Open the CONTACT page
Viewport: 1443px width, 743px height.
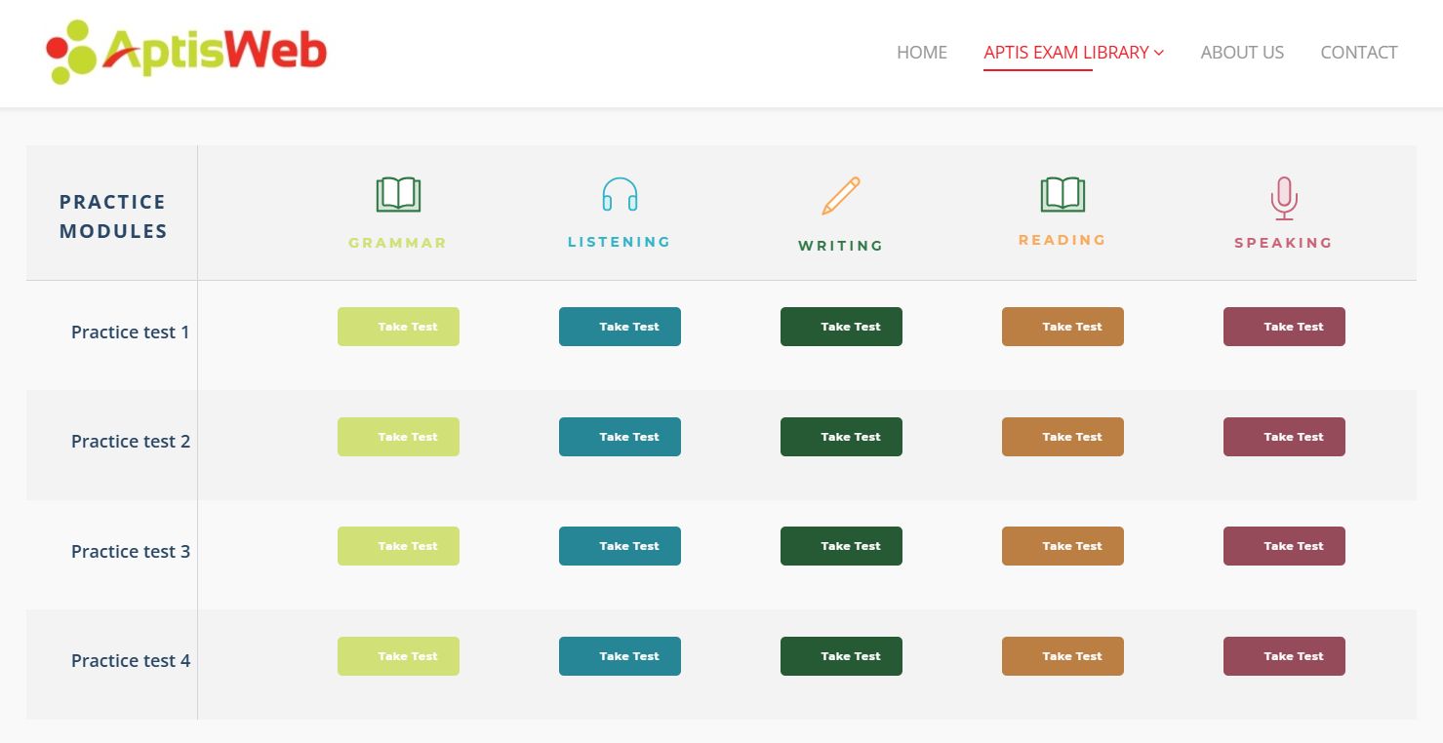pyautogui.click(x=1358, y=53)
